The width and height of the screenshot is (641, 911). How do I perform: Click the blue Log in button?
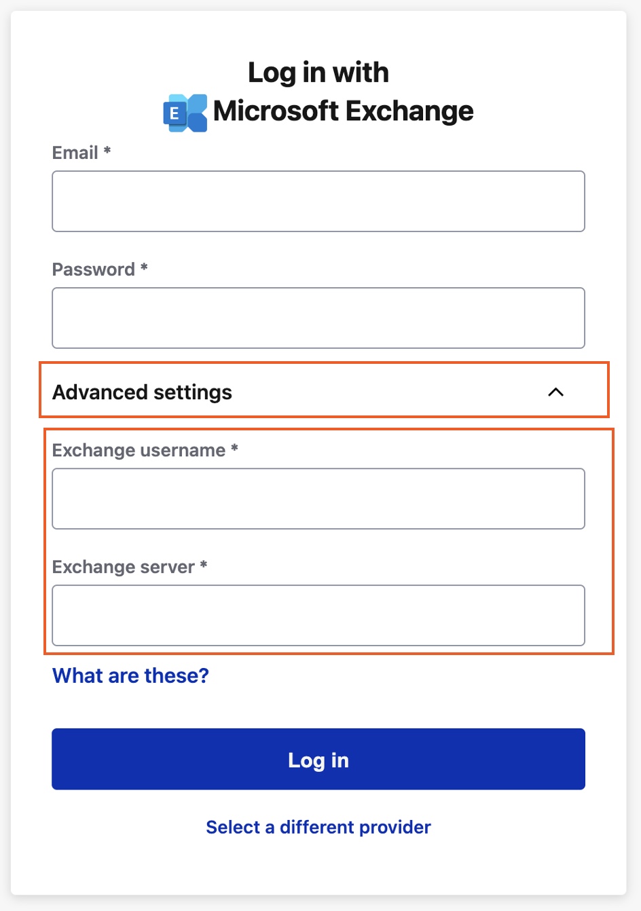pos(318,759)
